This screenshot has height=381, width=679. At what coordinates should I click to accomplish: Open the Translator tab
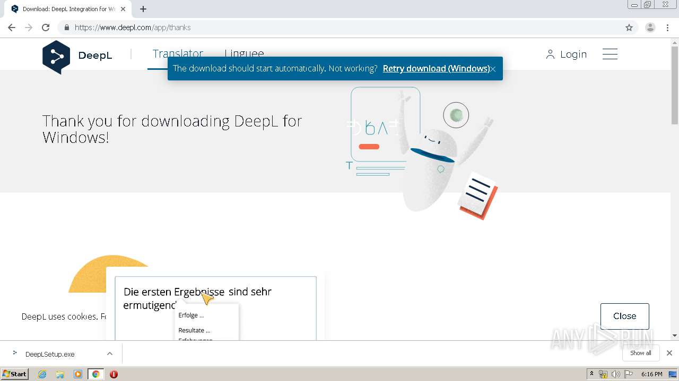point(178,53)
